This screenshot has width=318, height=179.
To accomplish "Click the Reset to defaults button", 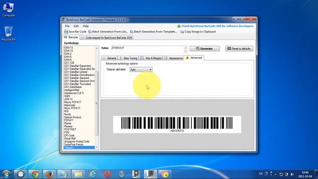I will (x=239, y=49).
